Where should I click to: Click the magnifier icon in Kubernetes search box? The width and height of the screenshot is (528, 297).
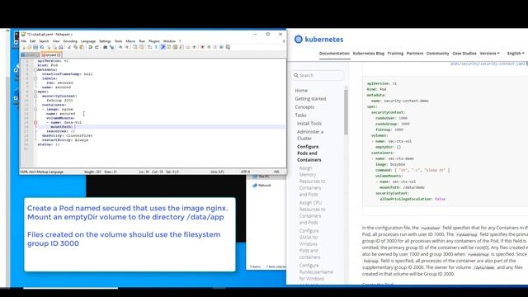point(296,75)
